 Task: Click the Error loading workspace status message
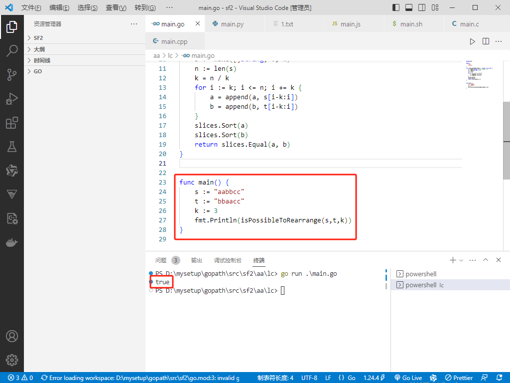pos(140,378)
